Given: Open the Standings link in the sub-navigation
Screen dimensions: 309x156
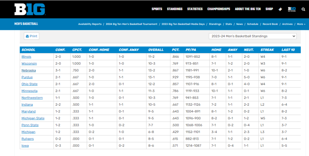Looking at the screenshot, I should (x=215, y=24).
